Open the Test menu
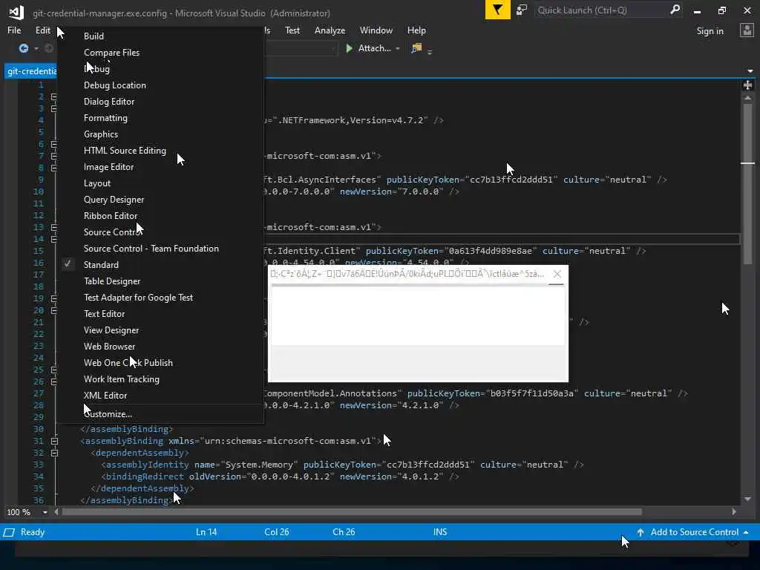 coord(292,30)
